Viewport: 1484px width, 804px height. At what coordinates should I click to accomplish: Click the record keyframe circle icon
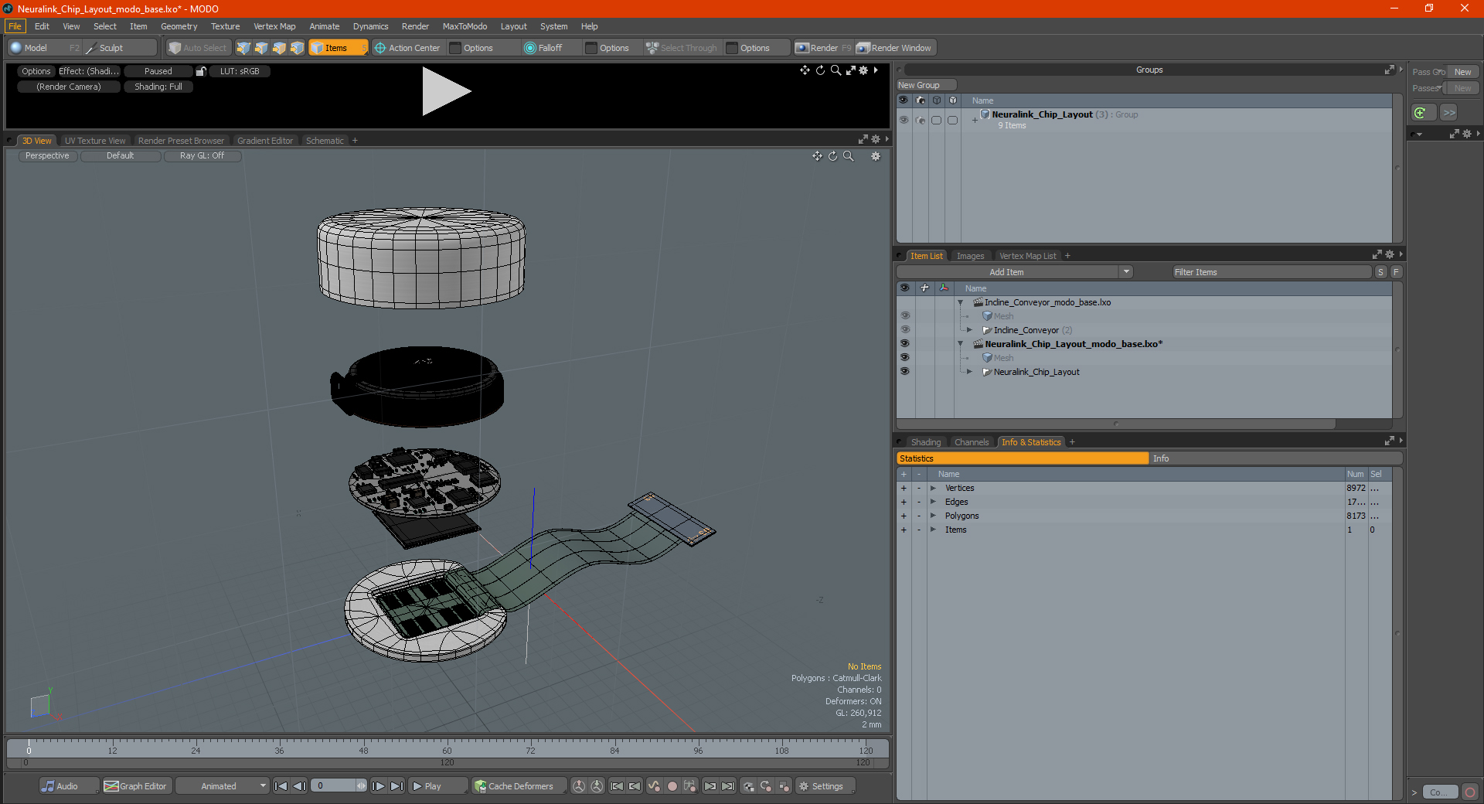672,786
